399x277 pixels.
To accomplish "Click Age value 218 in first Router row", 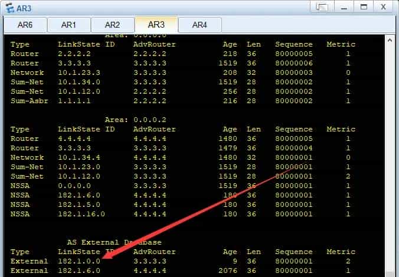I will click(x=230, y=54).
